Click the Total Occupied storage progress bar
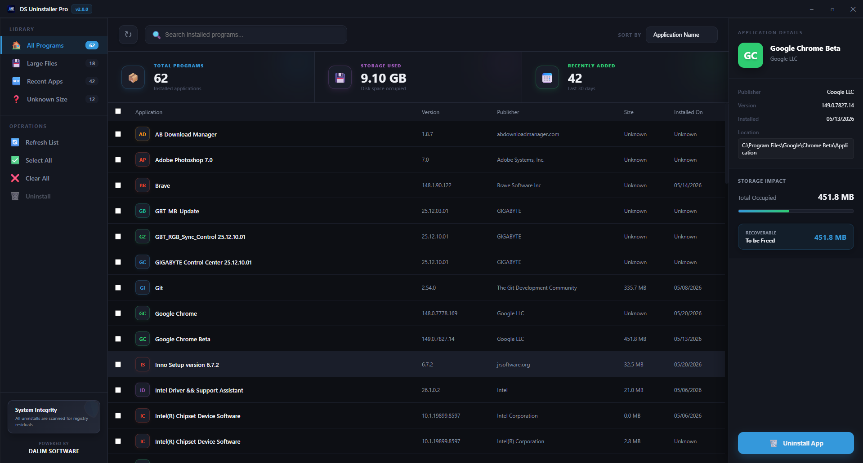 coord(796,211)
